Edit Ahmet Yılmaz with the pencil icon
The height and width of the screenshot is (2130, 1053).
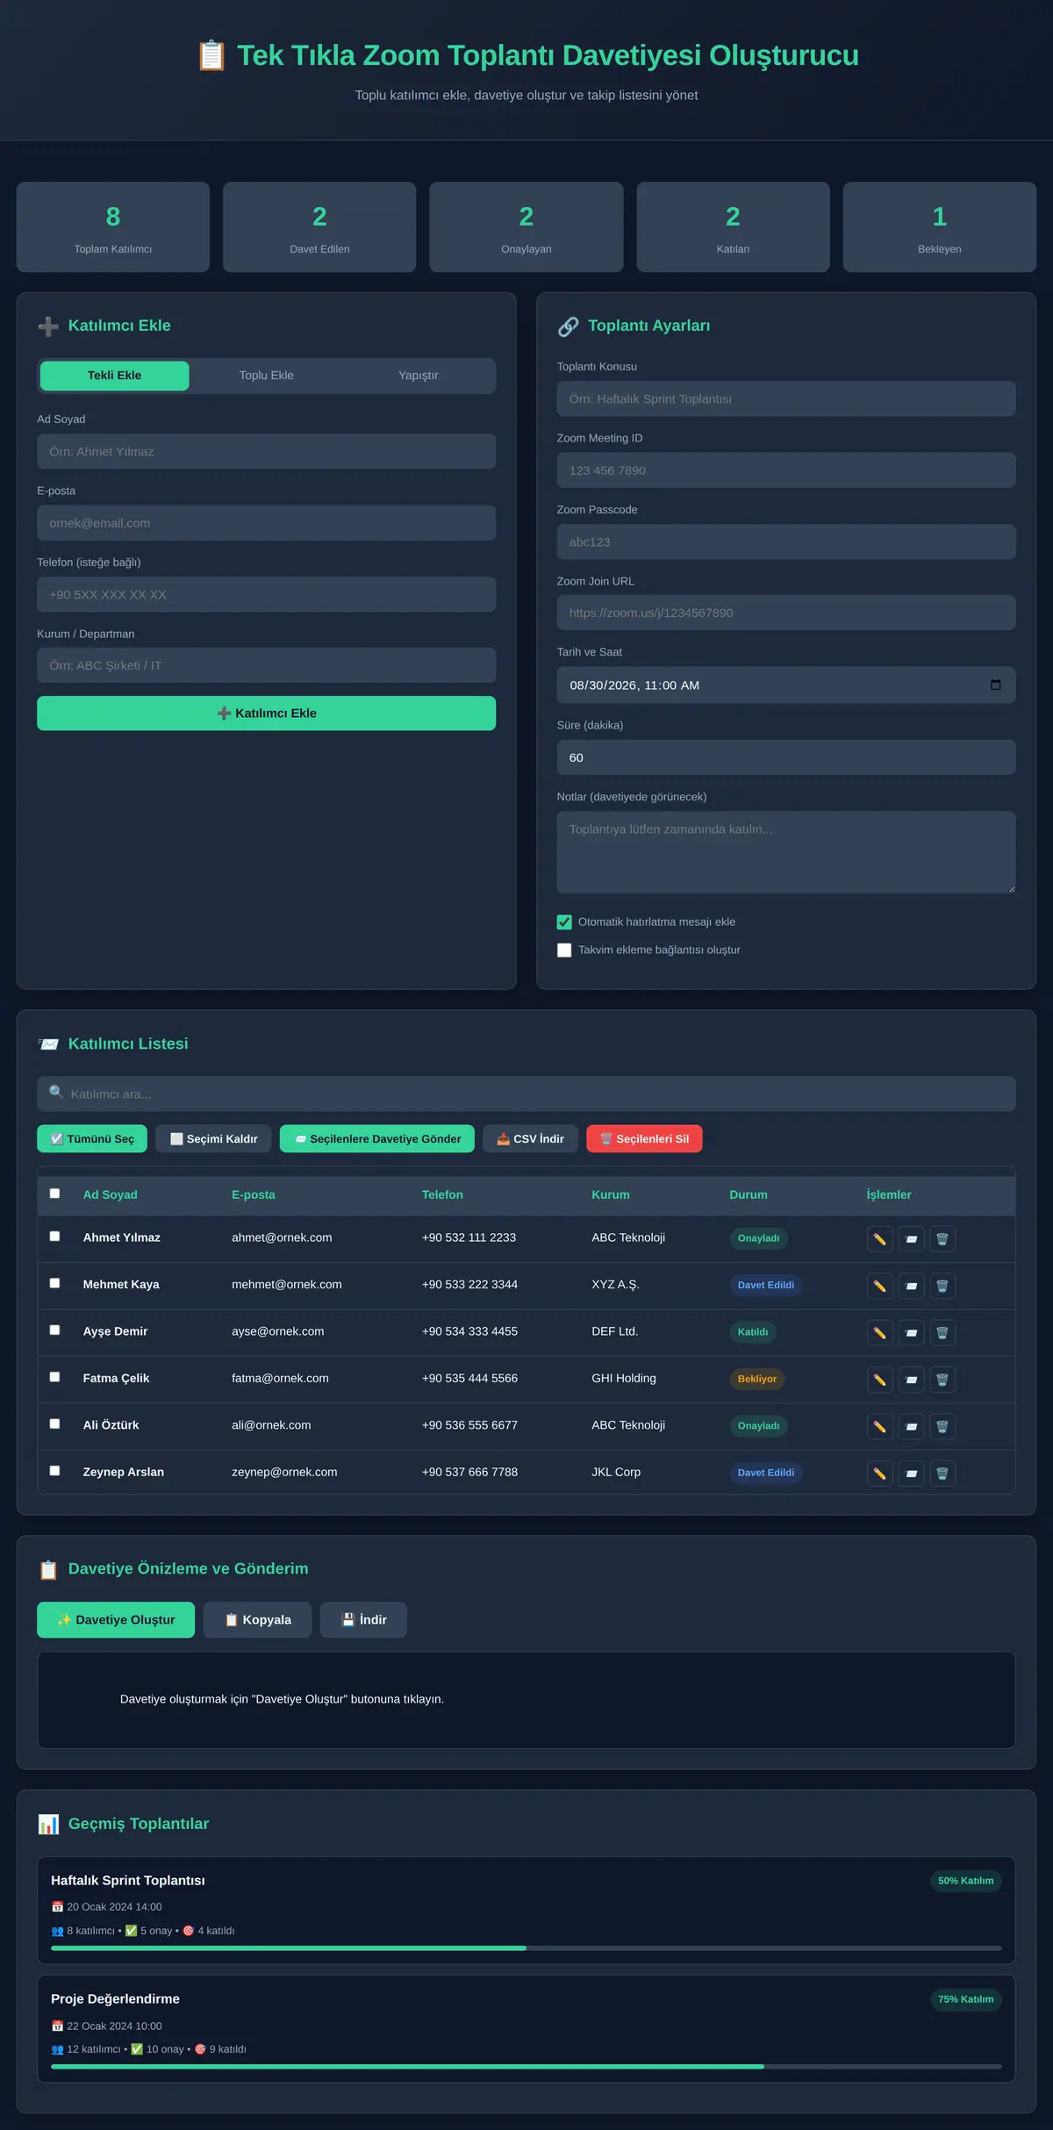(879, 1238)
